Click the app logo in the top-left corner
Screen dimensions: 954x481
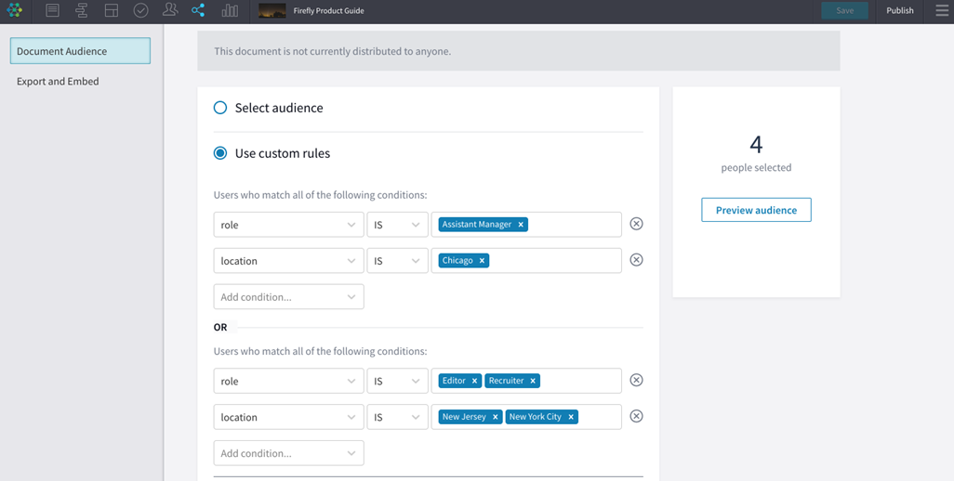click(15, 11)
